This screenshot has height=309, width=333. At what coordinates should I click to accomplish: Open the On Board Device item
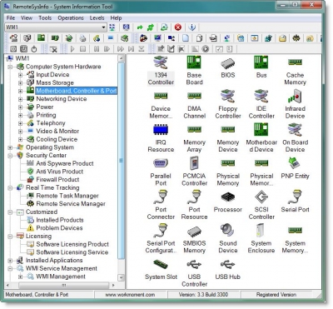click(x=295, y=137)
